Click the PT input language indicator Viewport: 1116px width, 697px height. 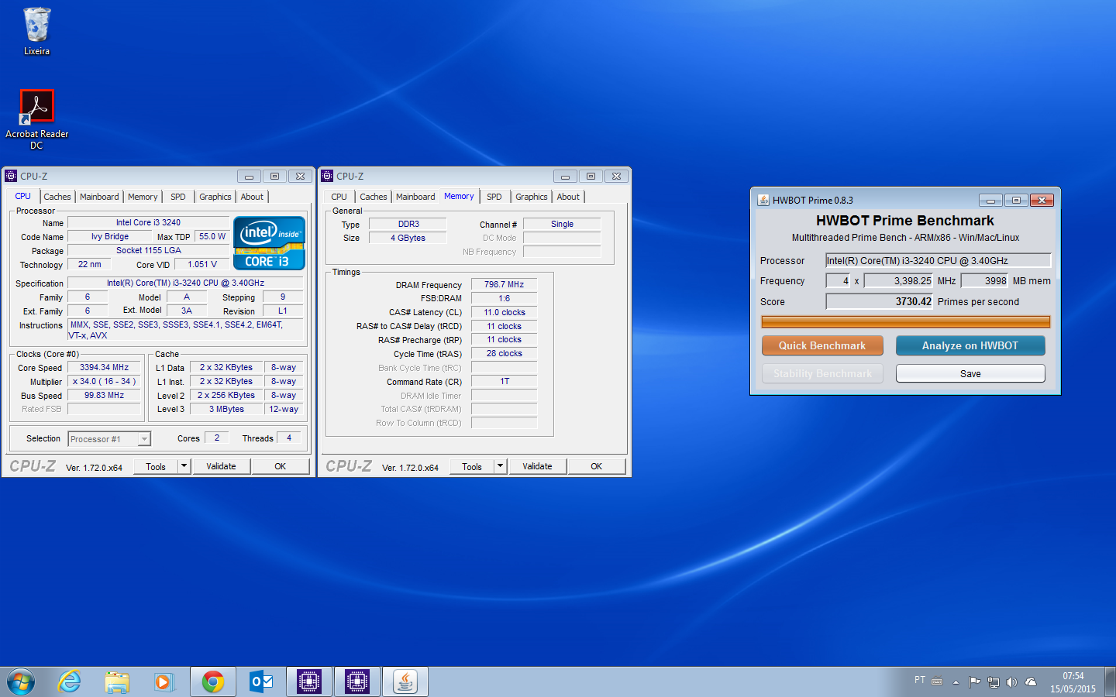(920, 680)
